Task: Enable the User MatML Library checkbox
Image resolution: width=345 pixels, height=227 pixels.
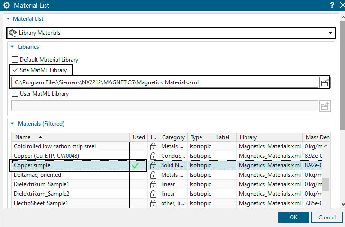Action: (15, 94)
